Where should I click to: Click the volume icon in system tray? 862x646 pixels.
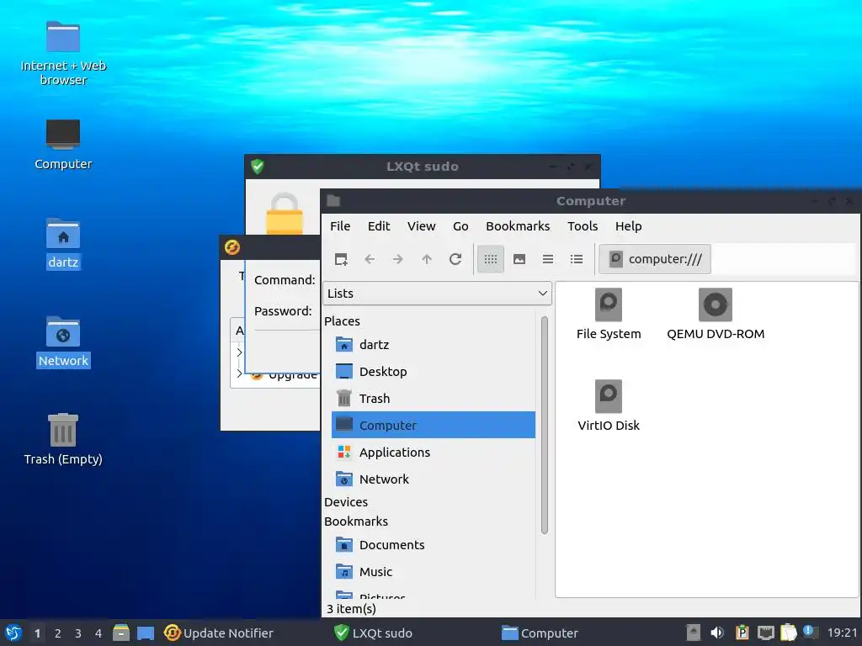coord(717,633)
